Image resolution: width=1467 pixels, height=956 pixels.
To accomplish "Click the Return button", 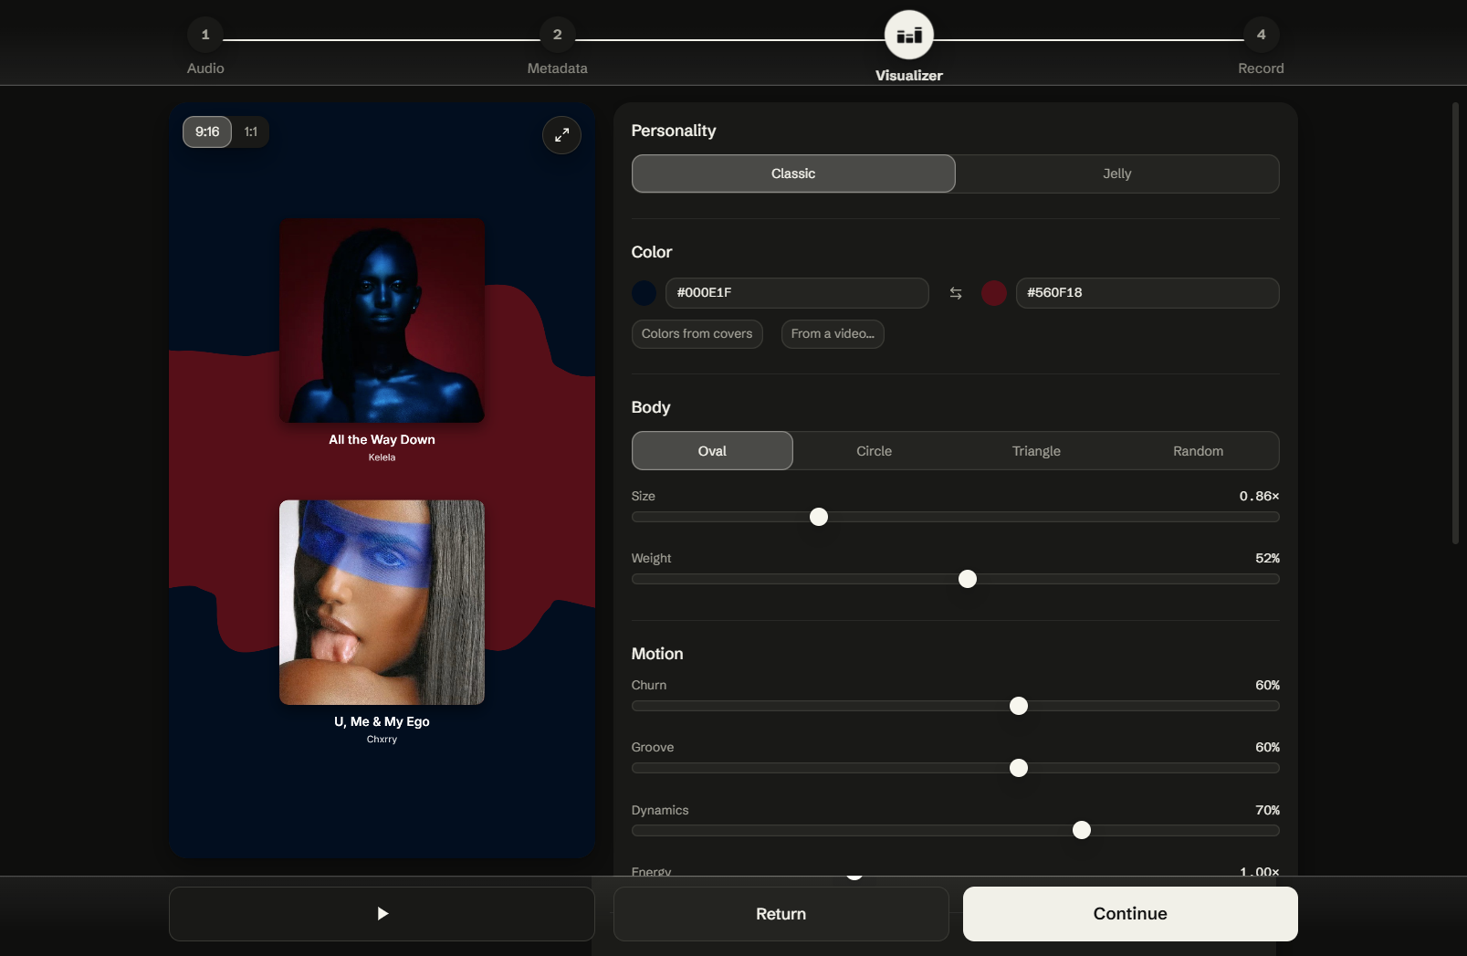I will 781,914.
